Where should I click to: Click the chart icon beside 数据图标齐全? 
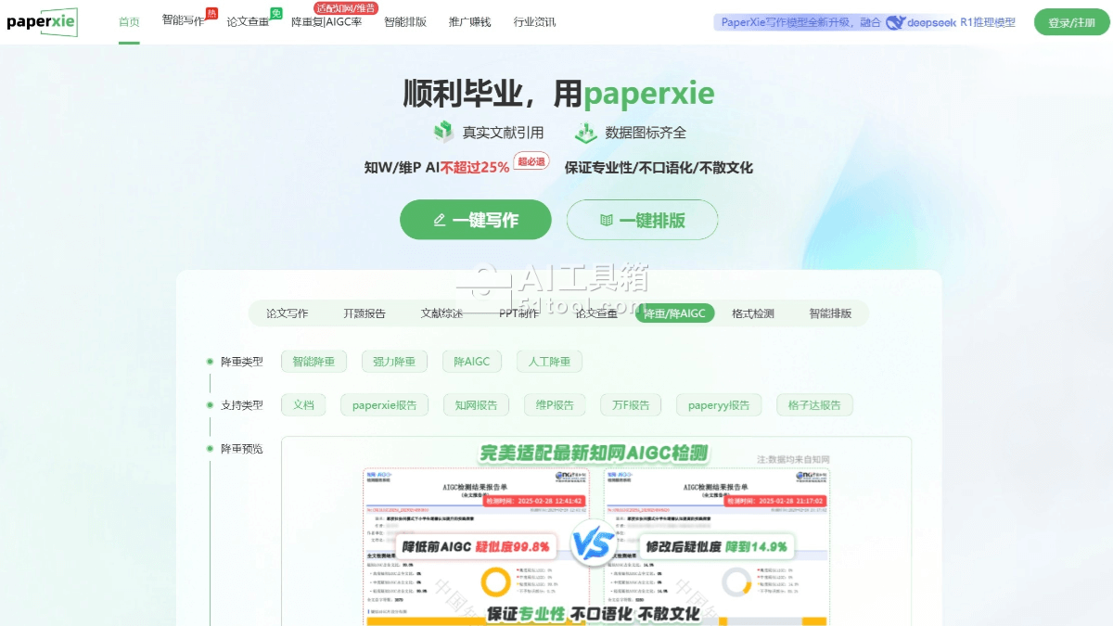pyautogui.click(x=585, y=133)
